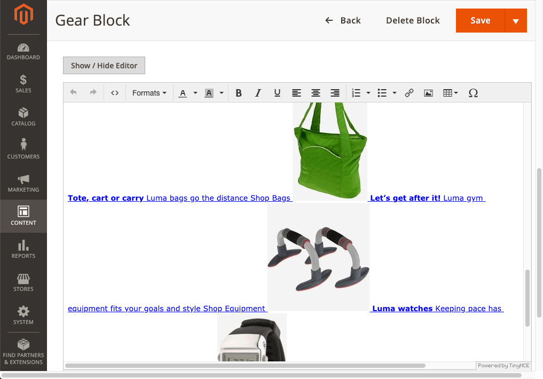Click the Magento logo

[x=23, y=14]
